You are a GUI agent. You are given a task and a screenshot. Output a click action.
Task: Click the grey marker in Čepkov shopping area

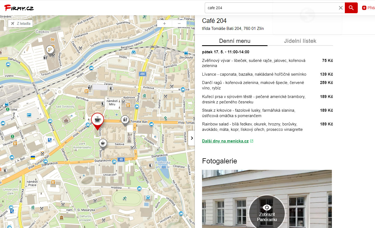(50, 50)
